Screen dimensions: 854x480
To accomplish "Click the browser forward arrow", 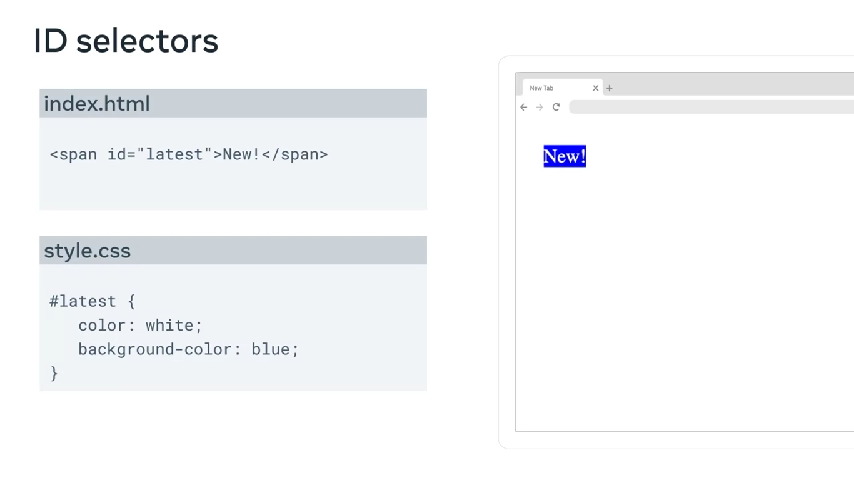I will pos(540,107).
